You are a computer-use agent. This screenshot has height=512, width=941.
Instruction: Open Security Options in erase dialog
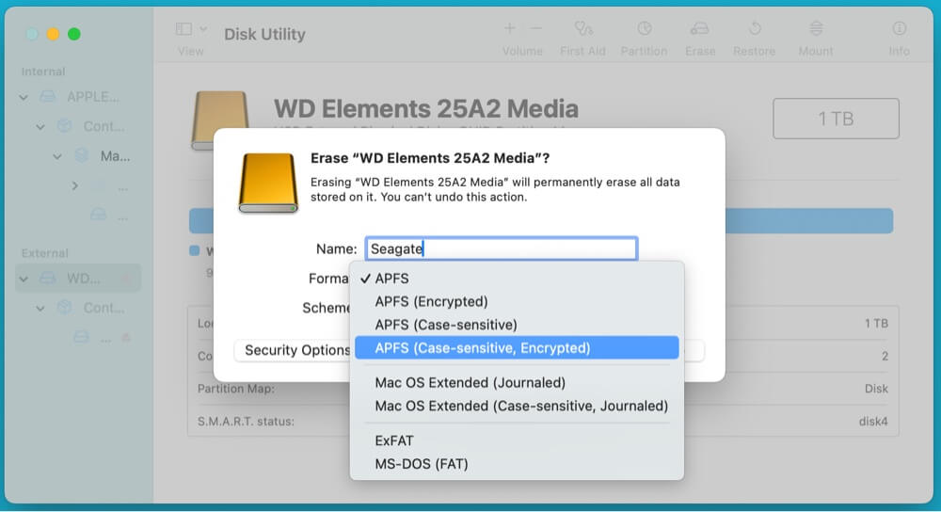click(293, 350)
